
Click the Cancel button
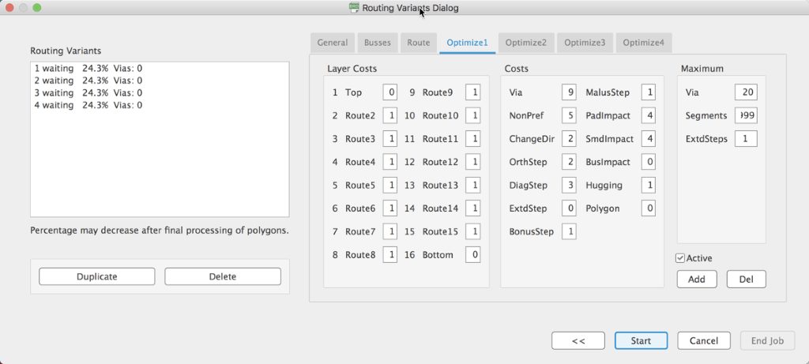tap(703, 340)
